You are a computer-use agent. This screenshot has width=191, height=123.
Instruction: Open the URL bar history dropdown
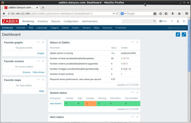[x=114, y=13]
